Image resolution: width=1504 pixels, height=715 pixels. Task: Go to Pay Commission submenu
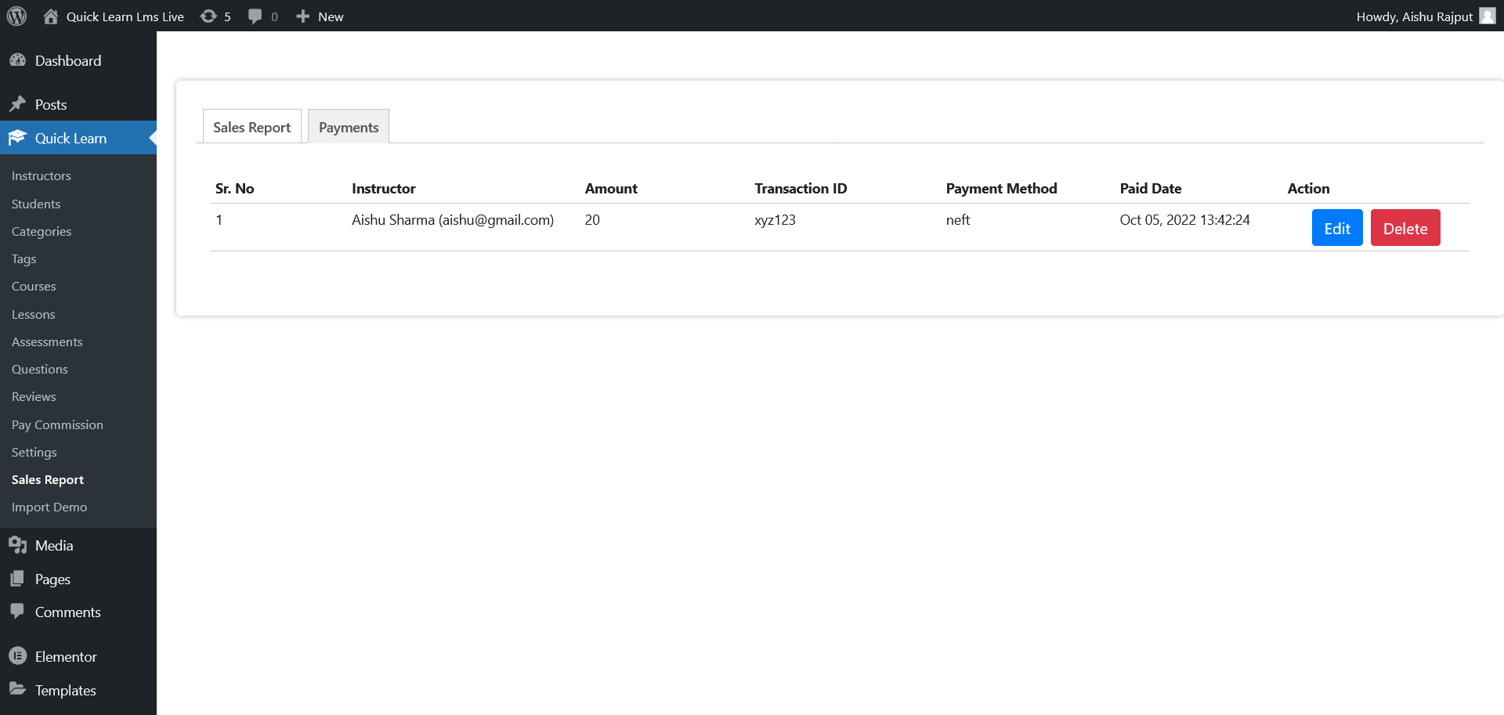pyautogui.click(x=57, y=424)
